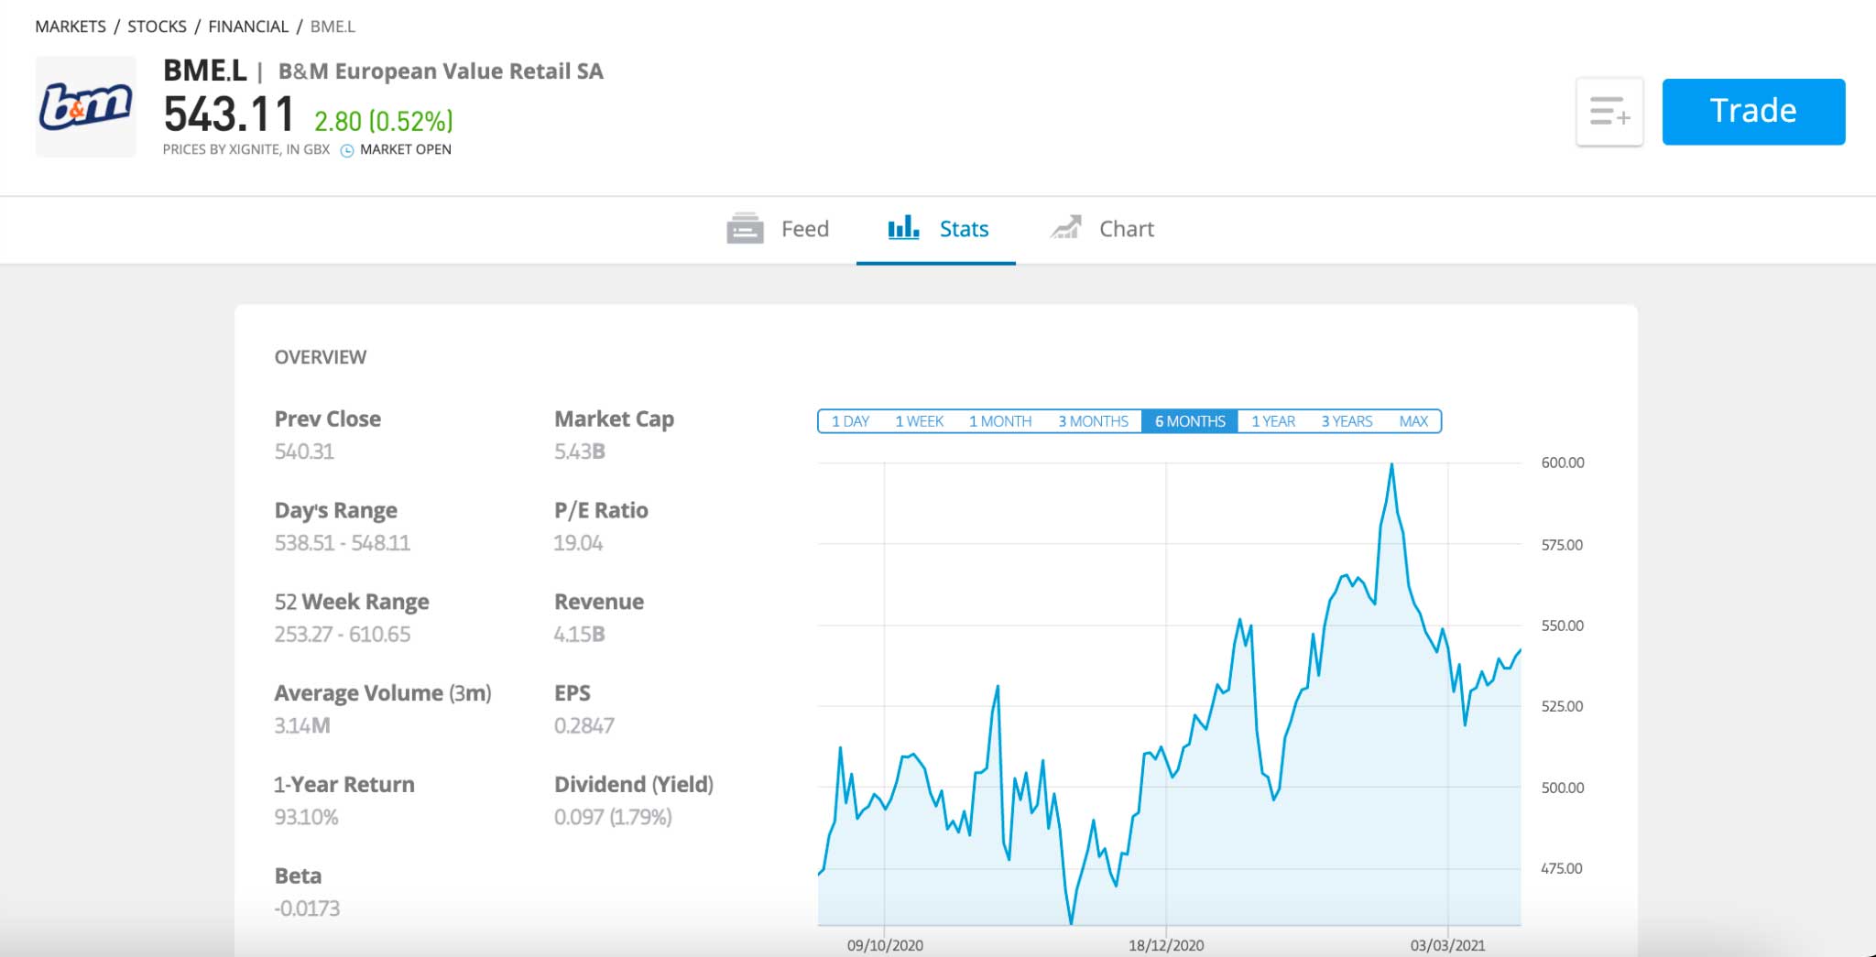This screenshot has width=1876, height=957.
Task: Click Market Cap value 5.43B
Action: (579, 451)
